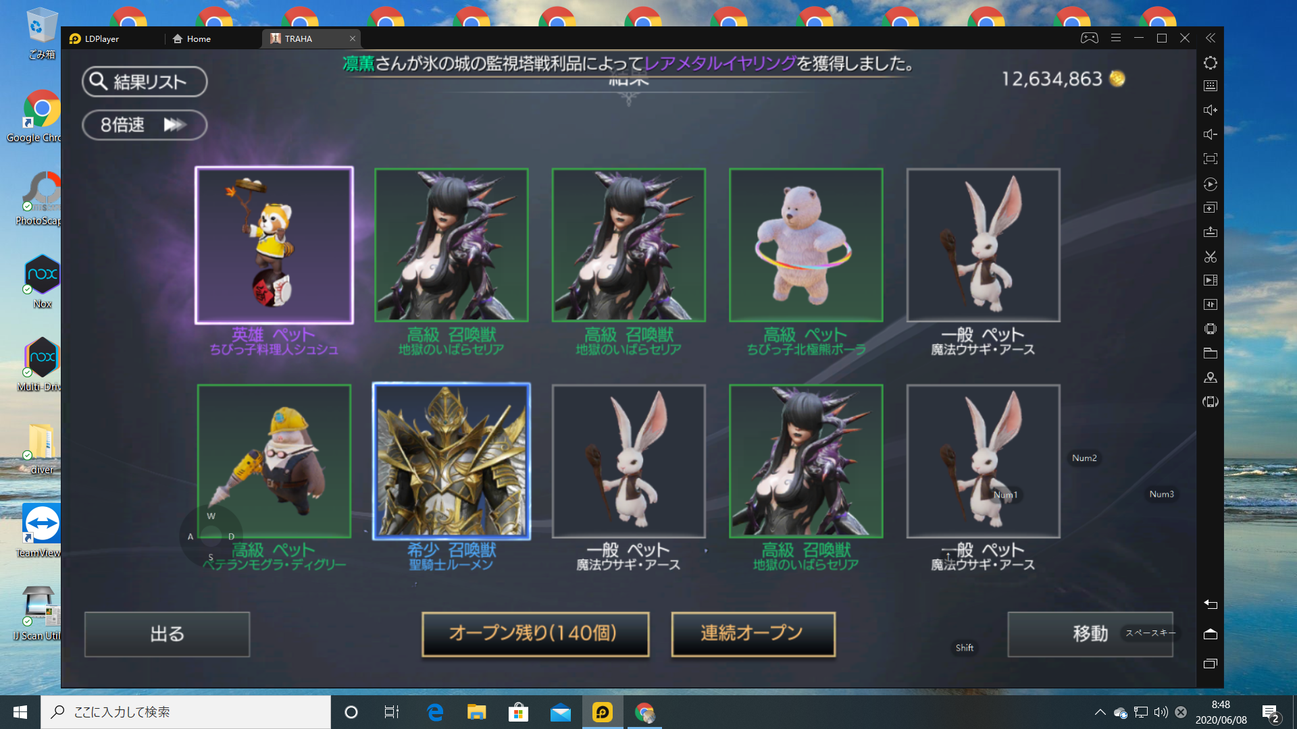This screenshot has width=1297, height=729.
Task: Select the ちびっ子料理人シュシュ hero pet card
Action: 274,246
